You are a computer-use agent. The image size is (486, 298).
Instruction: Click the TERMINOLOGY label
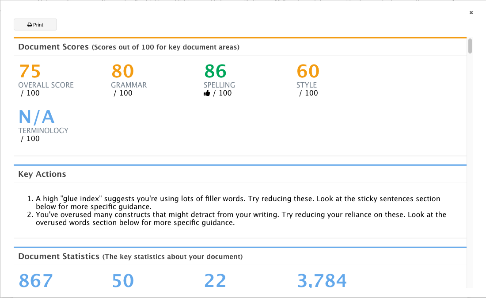43,130
